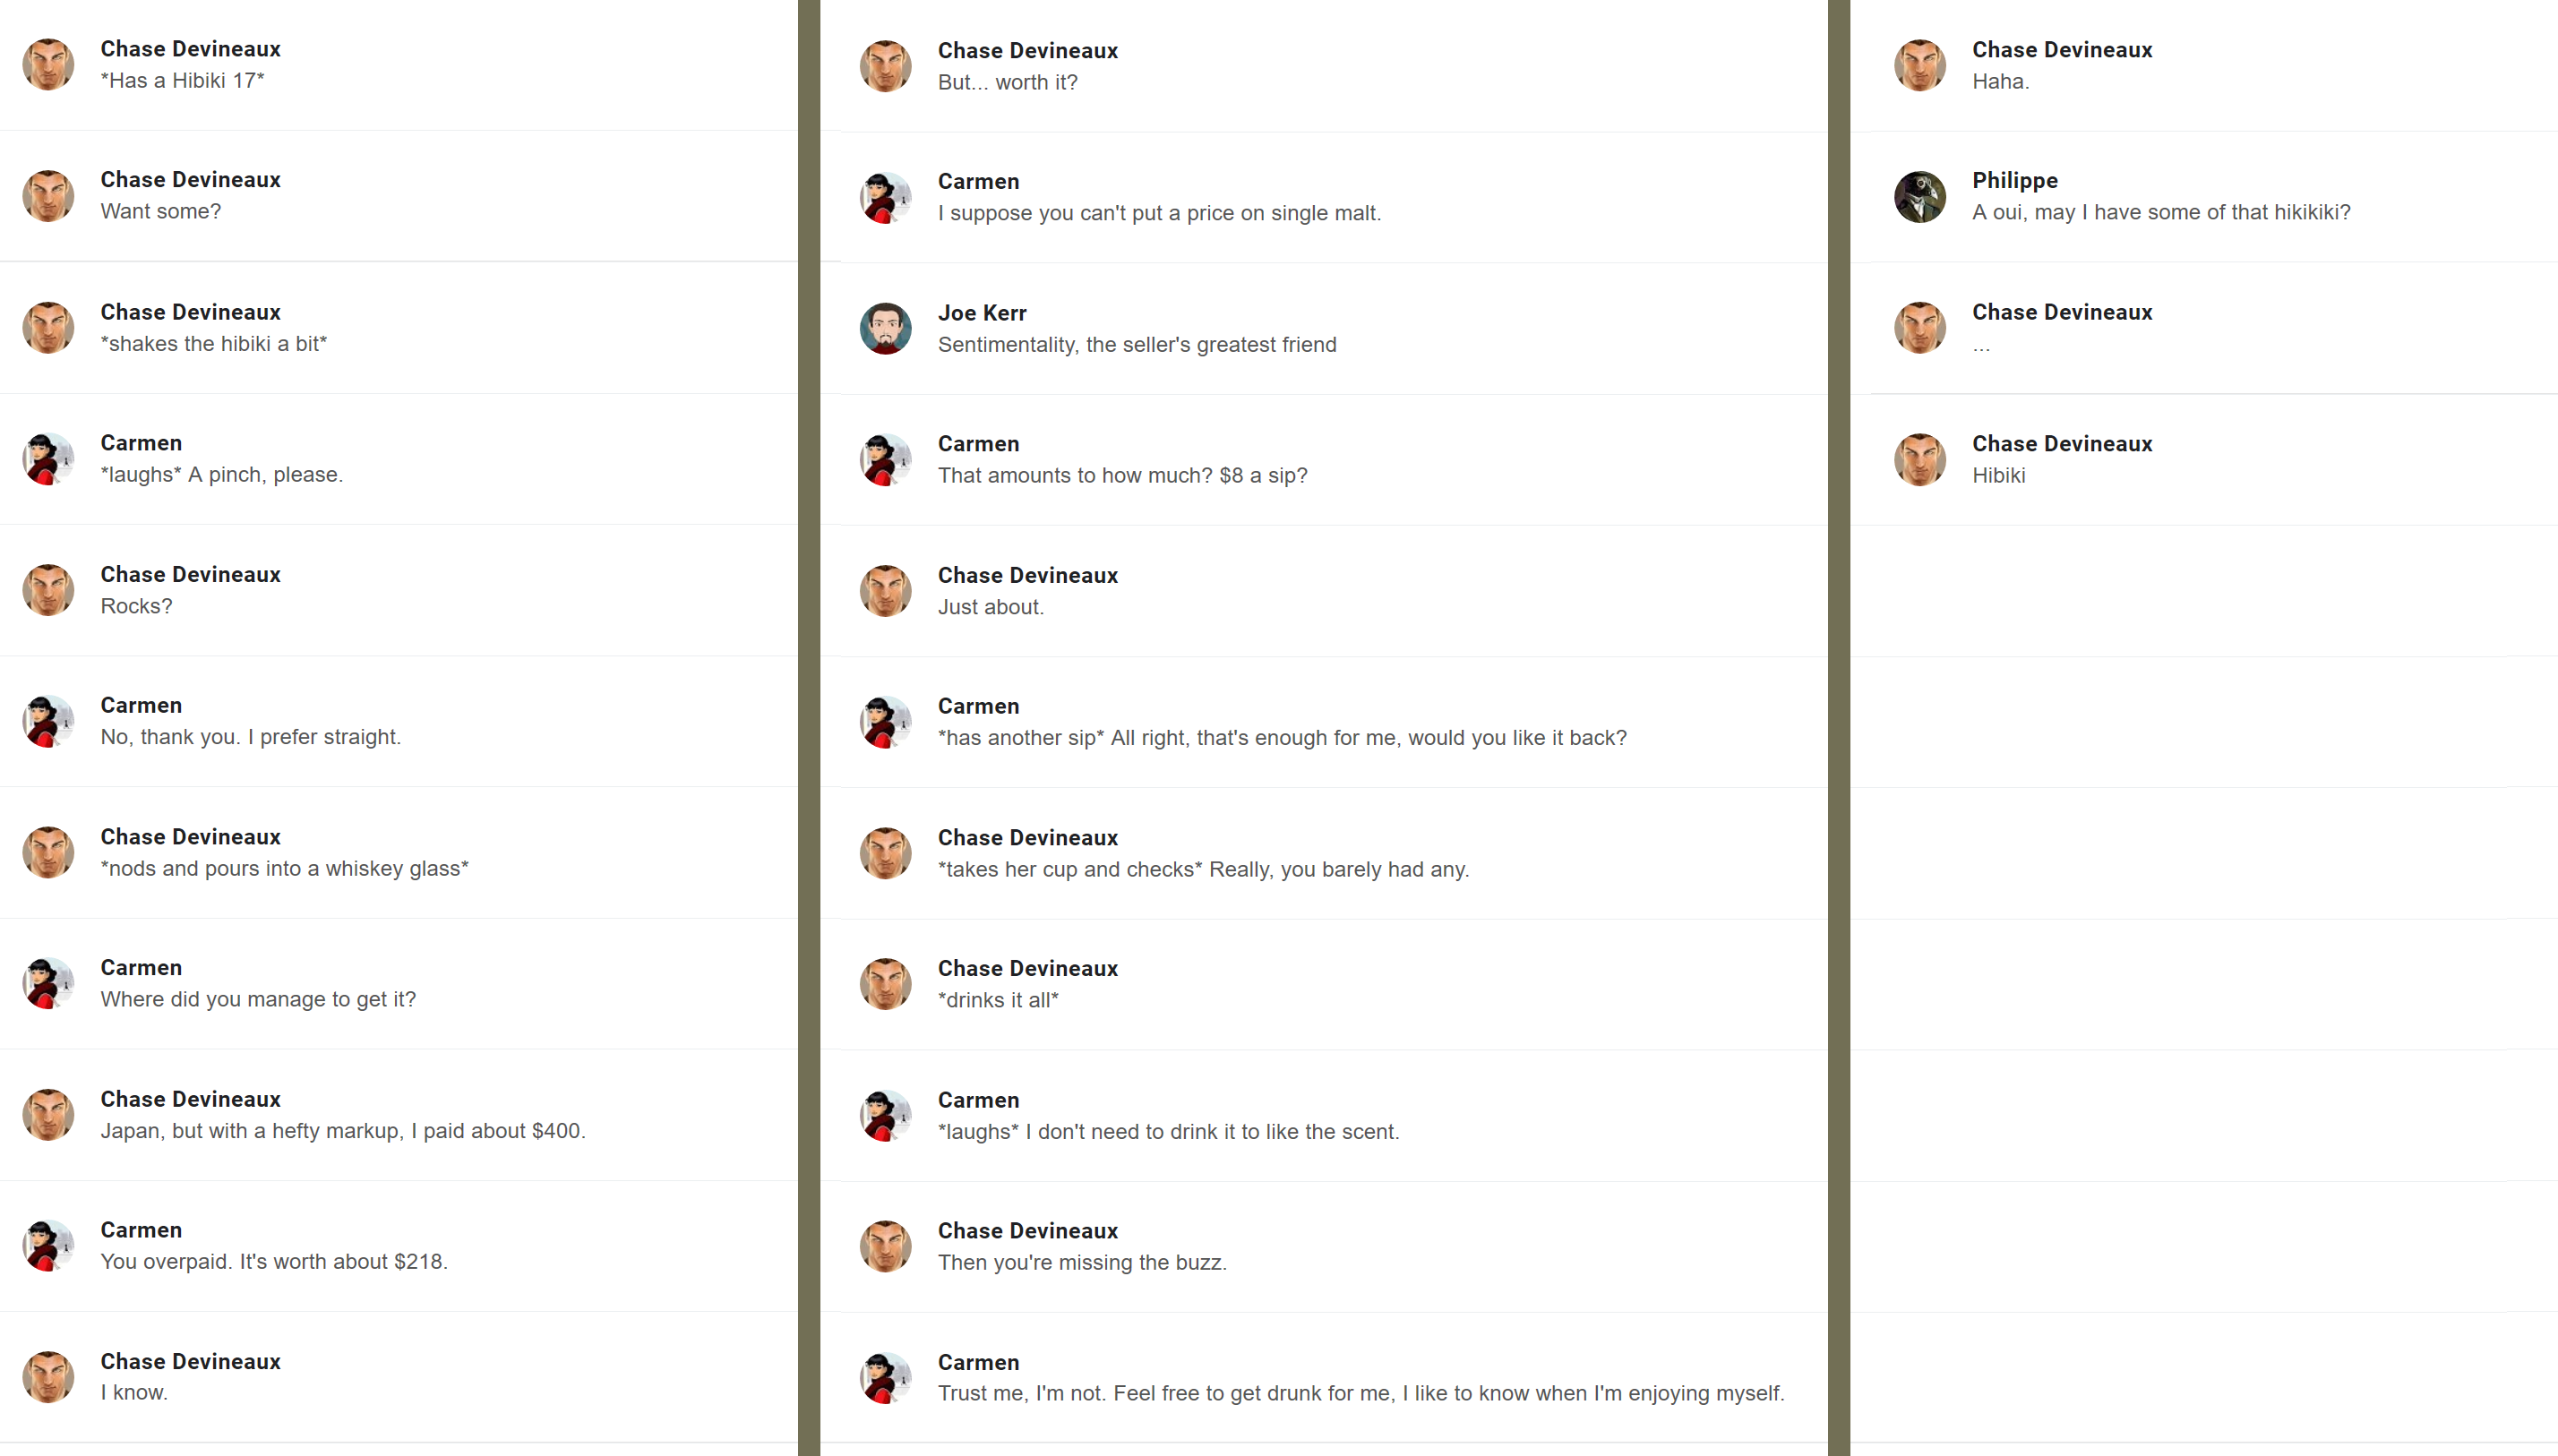Click Philippe's avatar picture
Viewport: 2558px width, 1456px height.
pos(1919,197)
